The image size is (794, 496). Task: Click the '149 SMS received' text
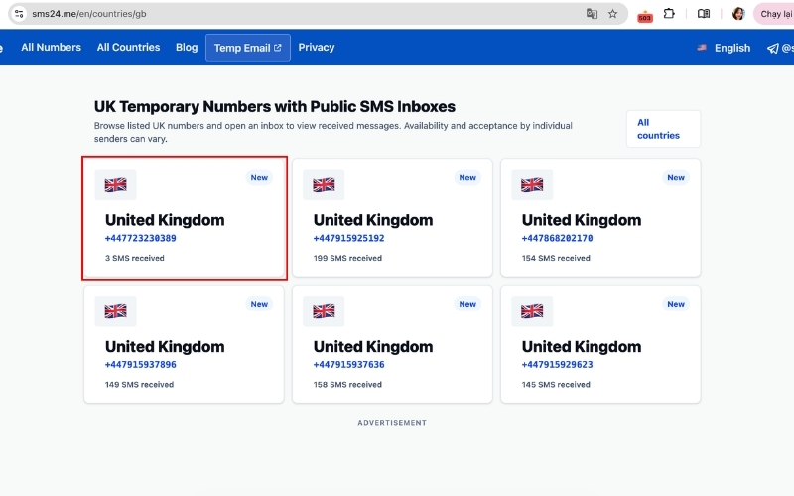coord(139,385)
